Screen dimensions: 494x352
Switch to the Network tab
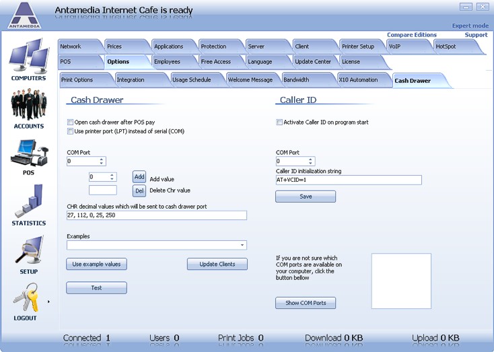(x=80, y=46)
